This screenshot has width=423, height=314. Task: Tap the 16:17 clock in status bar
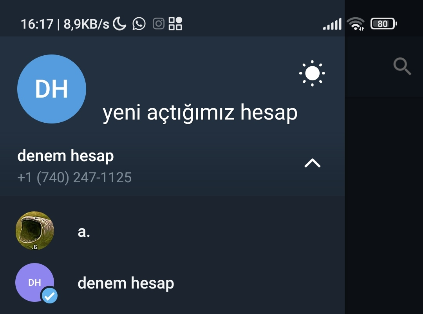[37, 24]
